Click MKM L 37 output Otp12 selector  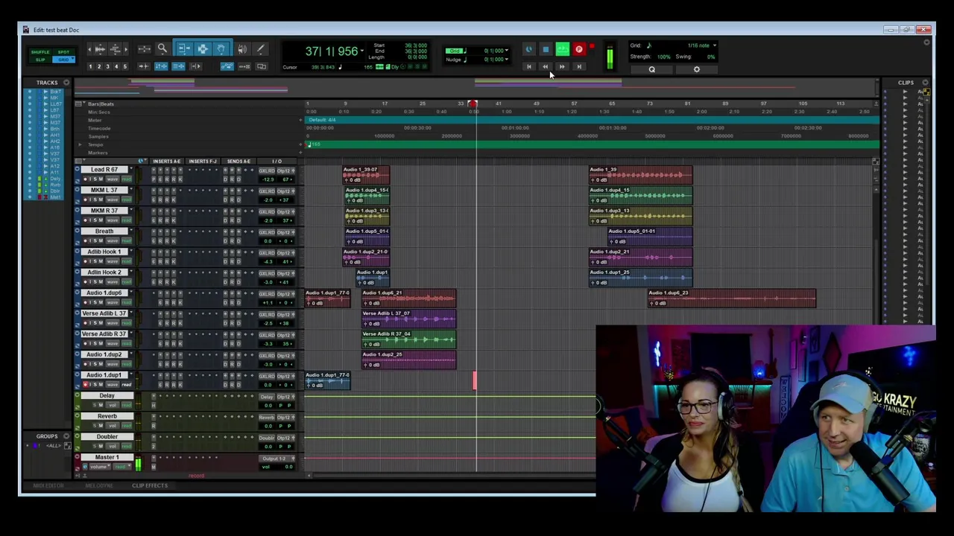pos(285,191)
